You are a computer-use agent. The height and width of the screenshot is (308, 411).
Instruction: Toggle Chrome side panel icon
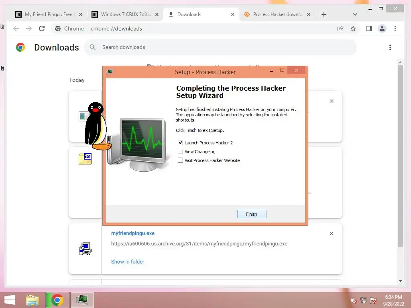369,28
